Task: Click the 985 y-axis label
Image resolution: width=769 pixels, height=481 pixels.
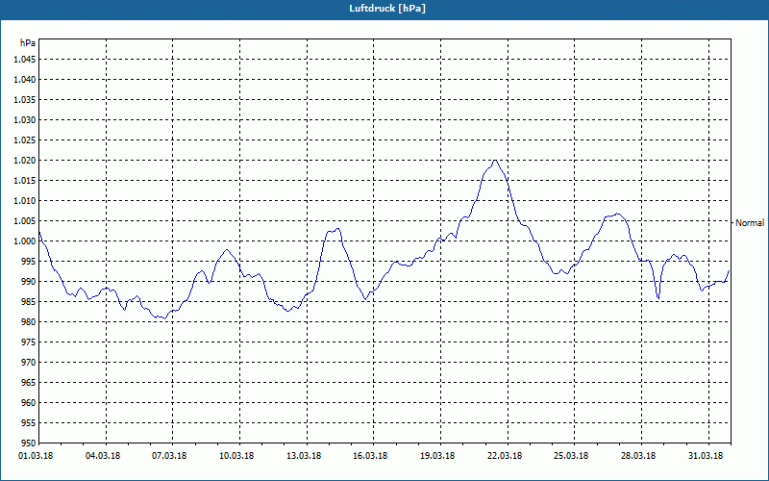Action: [x=29, y=302]
